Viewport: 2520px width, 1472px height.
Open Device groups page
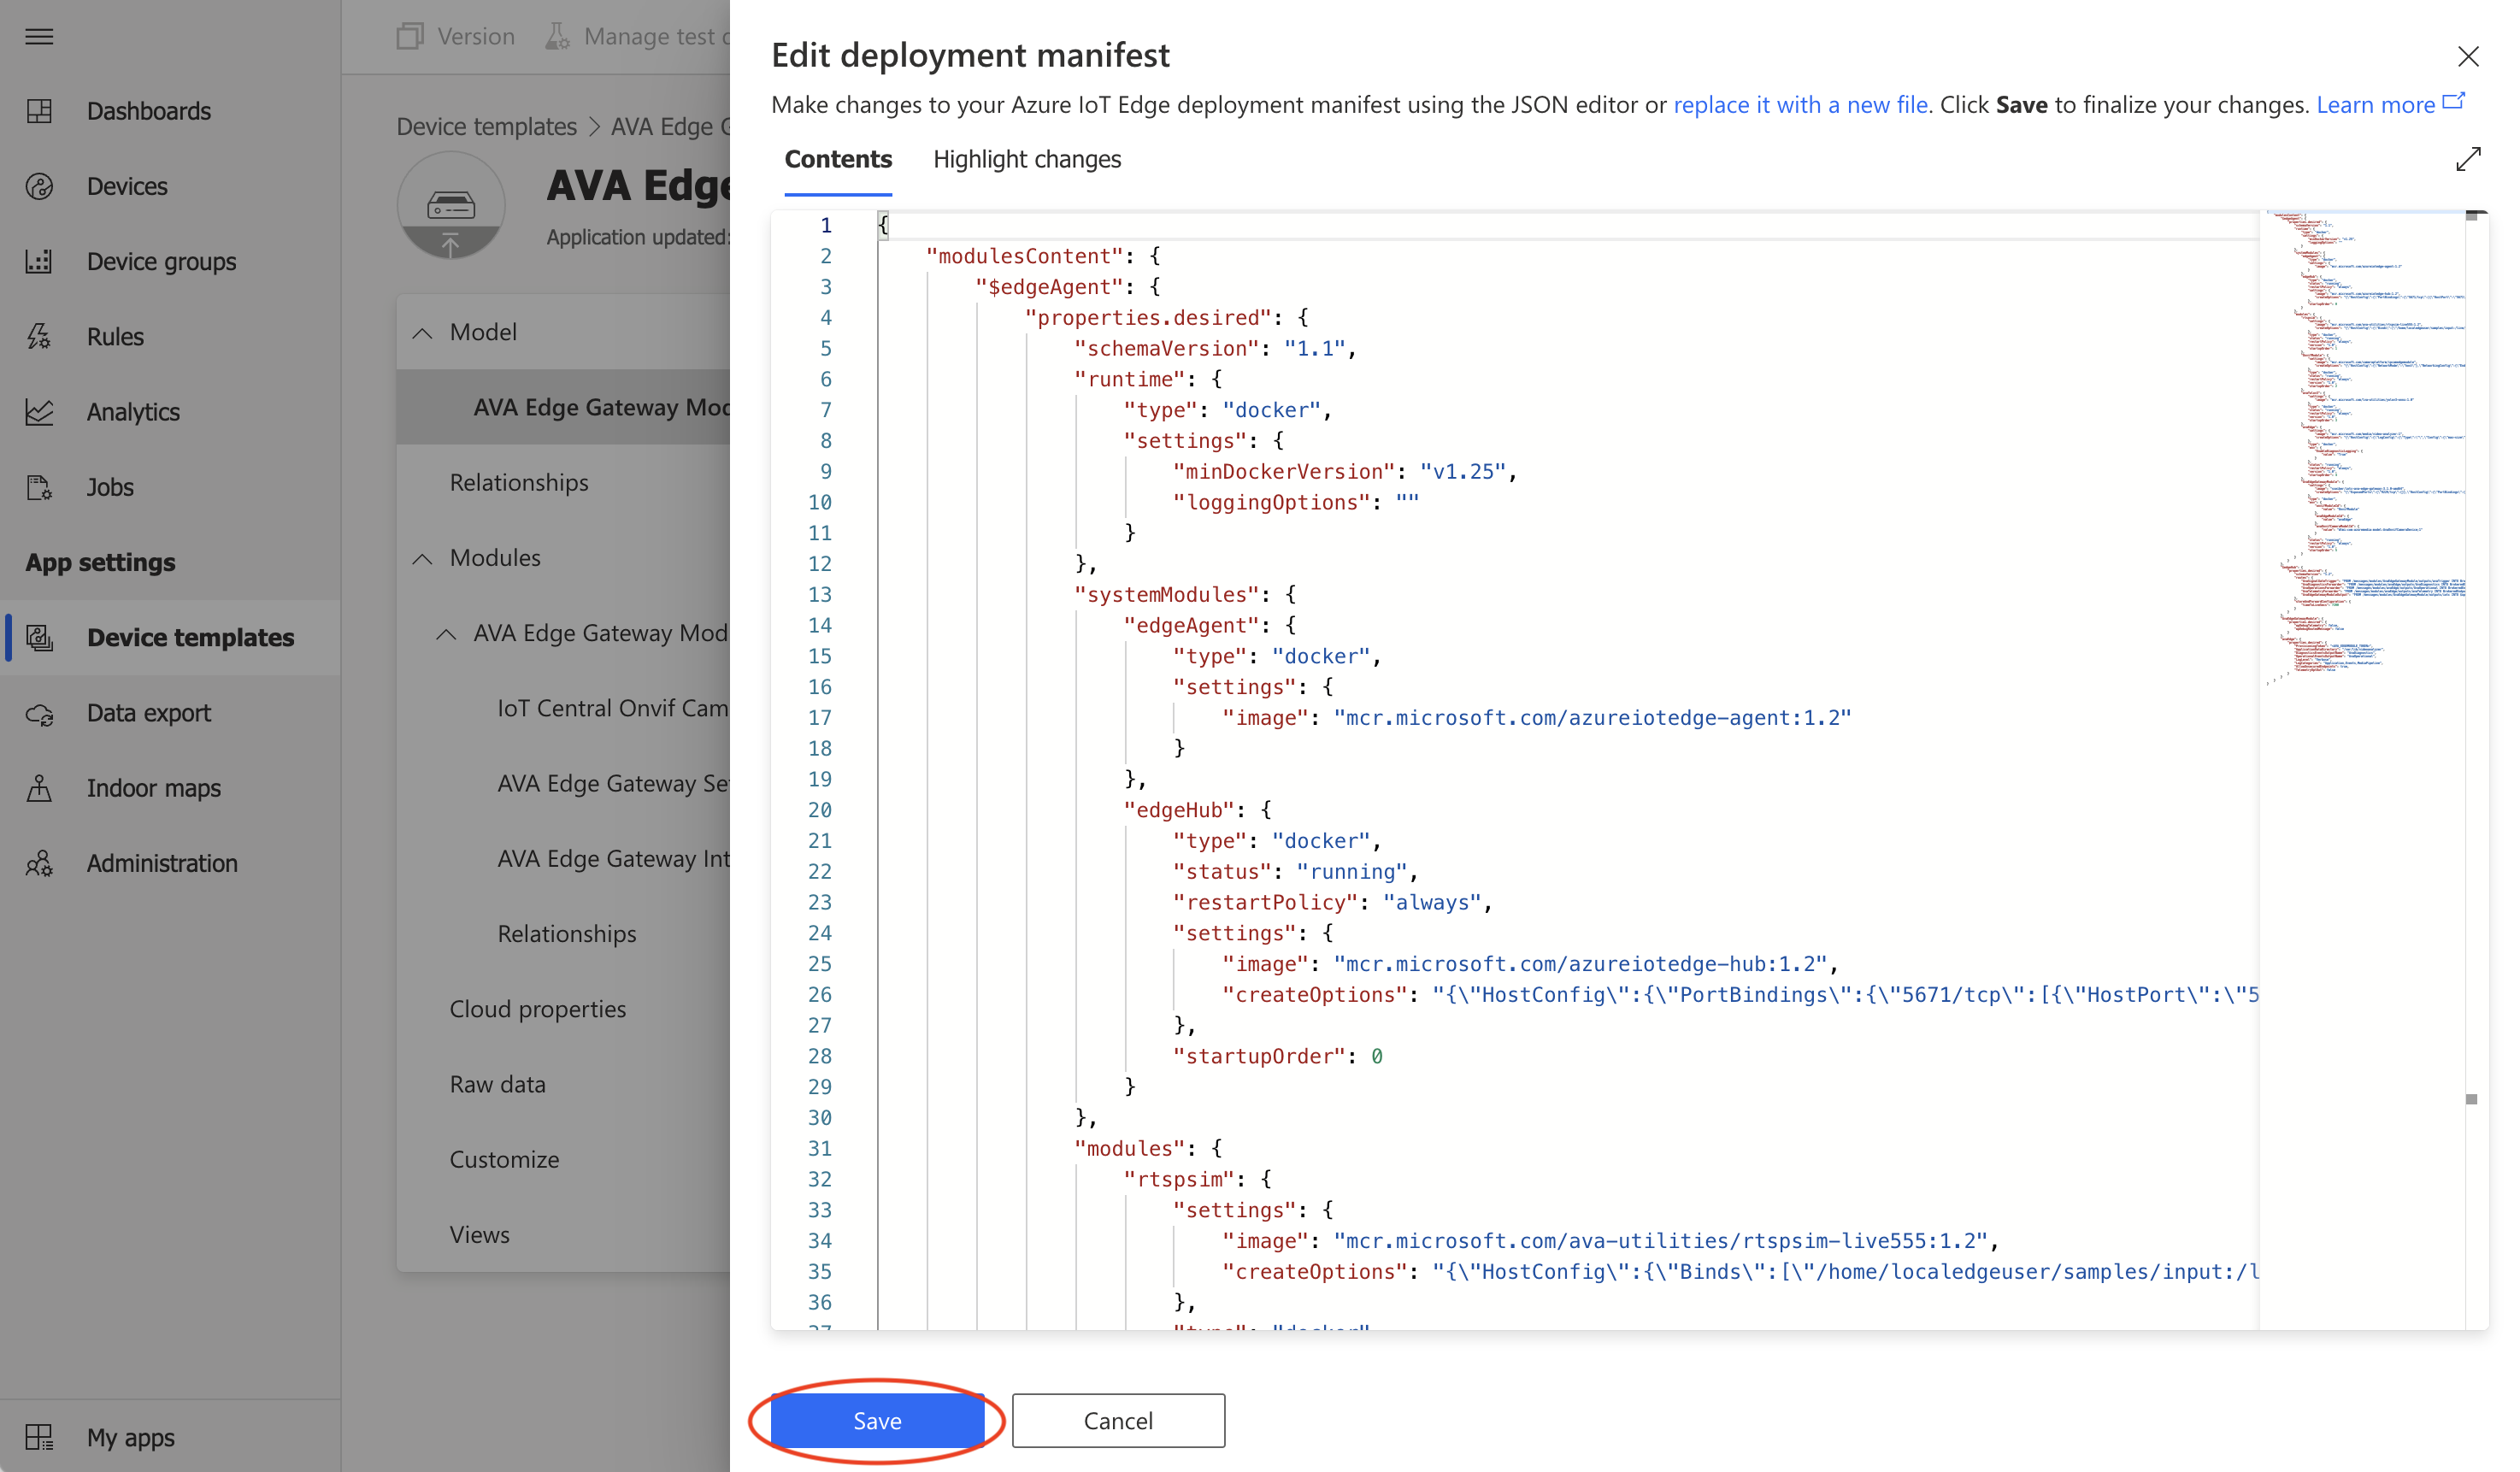170,261
